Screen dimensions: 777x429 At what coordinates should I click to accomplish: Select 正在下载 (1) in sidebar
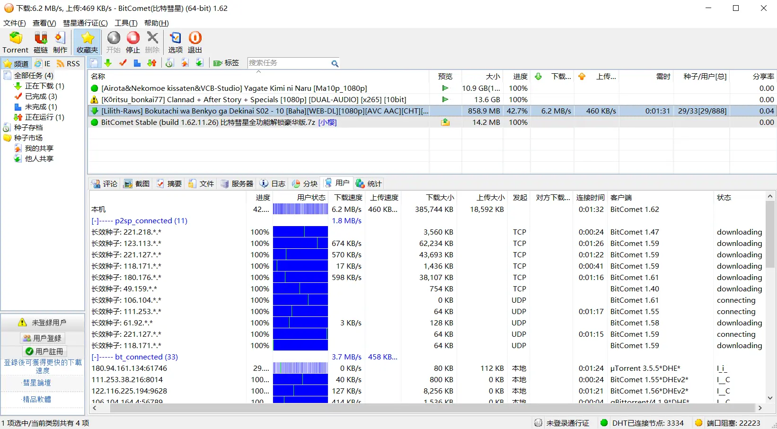[44, 86]
